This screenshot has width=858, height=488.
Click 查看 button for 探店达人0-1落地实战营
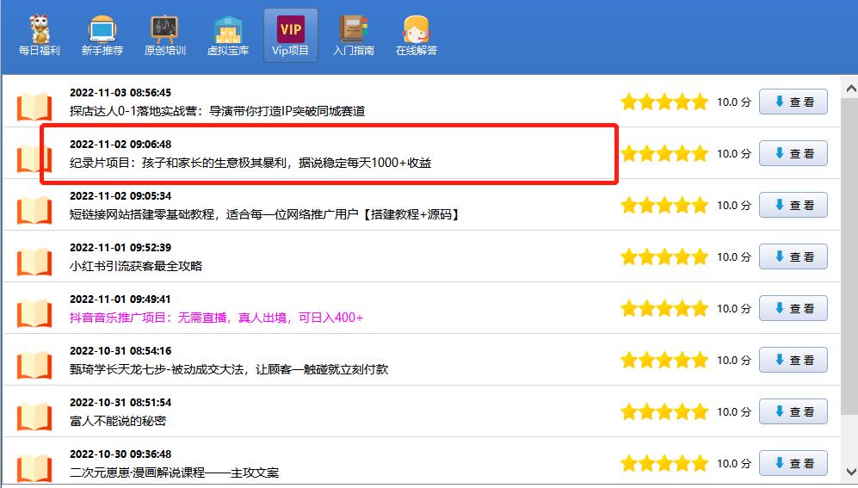tap(793, 102)
